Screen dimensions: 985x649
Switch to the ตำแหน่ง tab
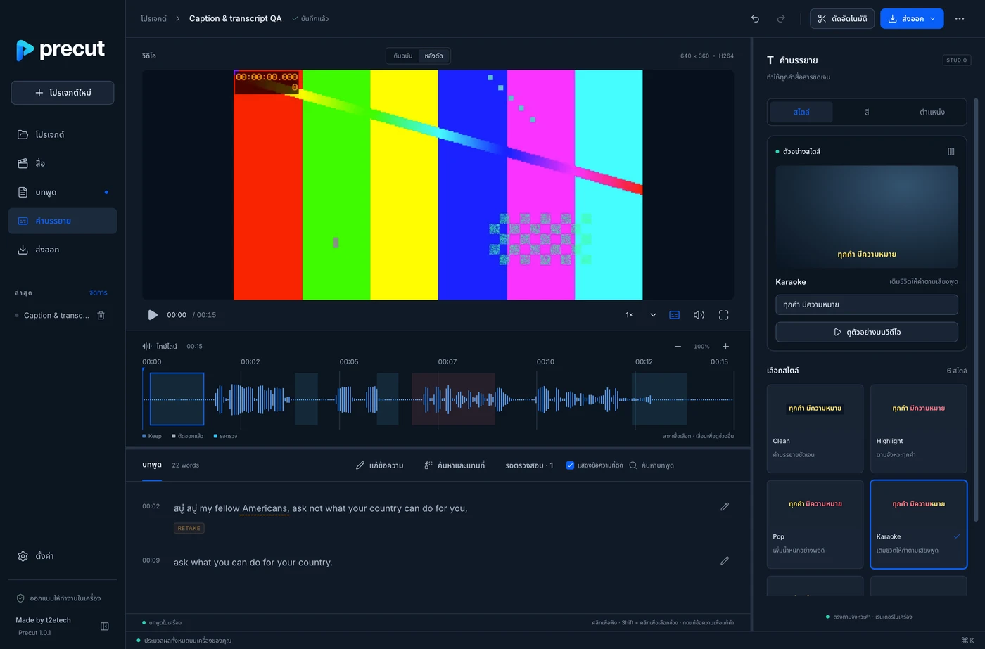click(932, 113)
